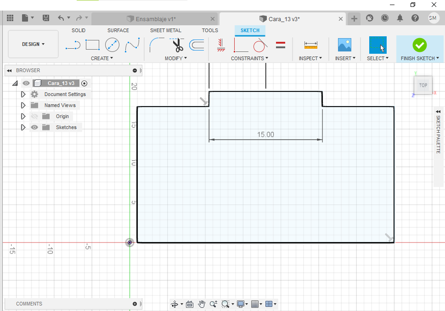Screen dimensions: 445x311
Task: Open the MODIFY dropdown menu
Action: click(x=176, y=58)
